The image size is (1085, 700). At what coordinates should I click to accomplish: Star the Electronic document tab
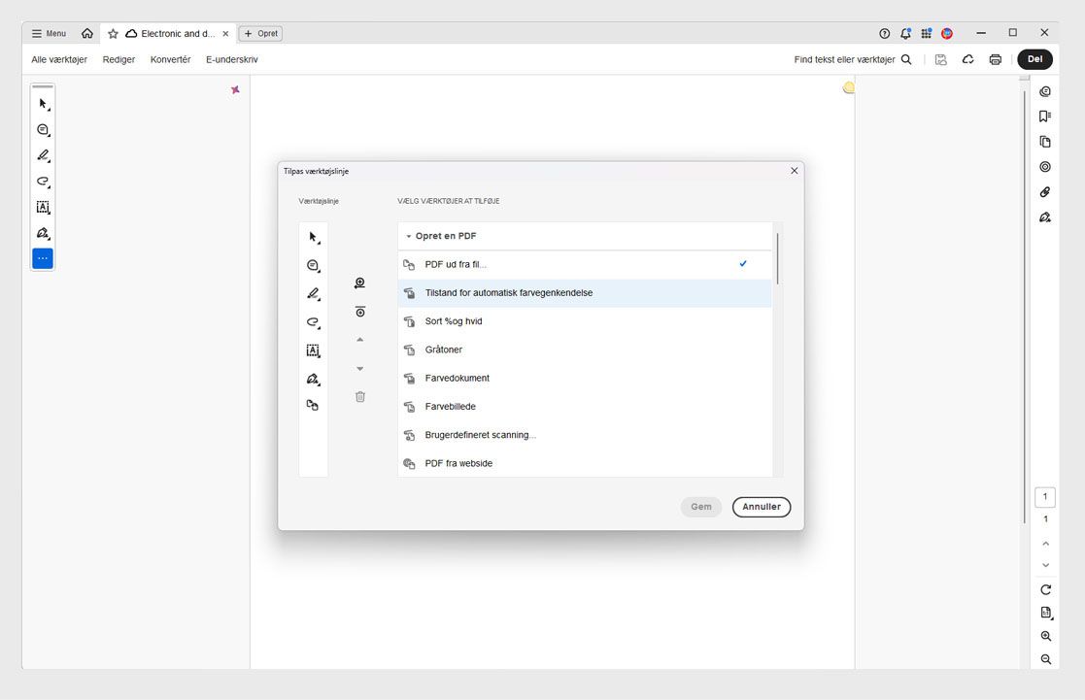pyautogui.click(x=113, y=33)
